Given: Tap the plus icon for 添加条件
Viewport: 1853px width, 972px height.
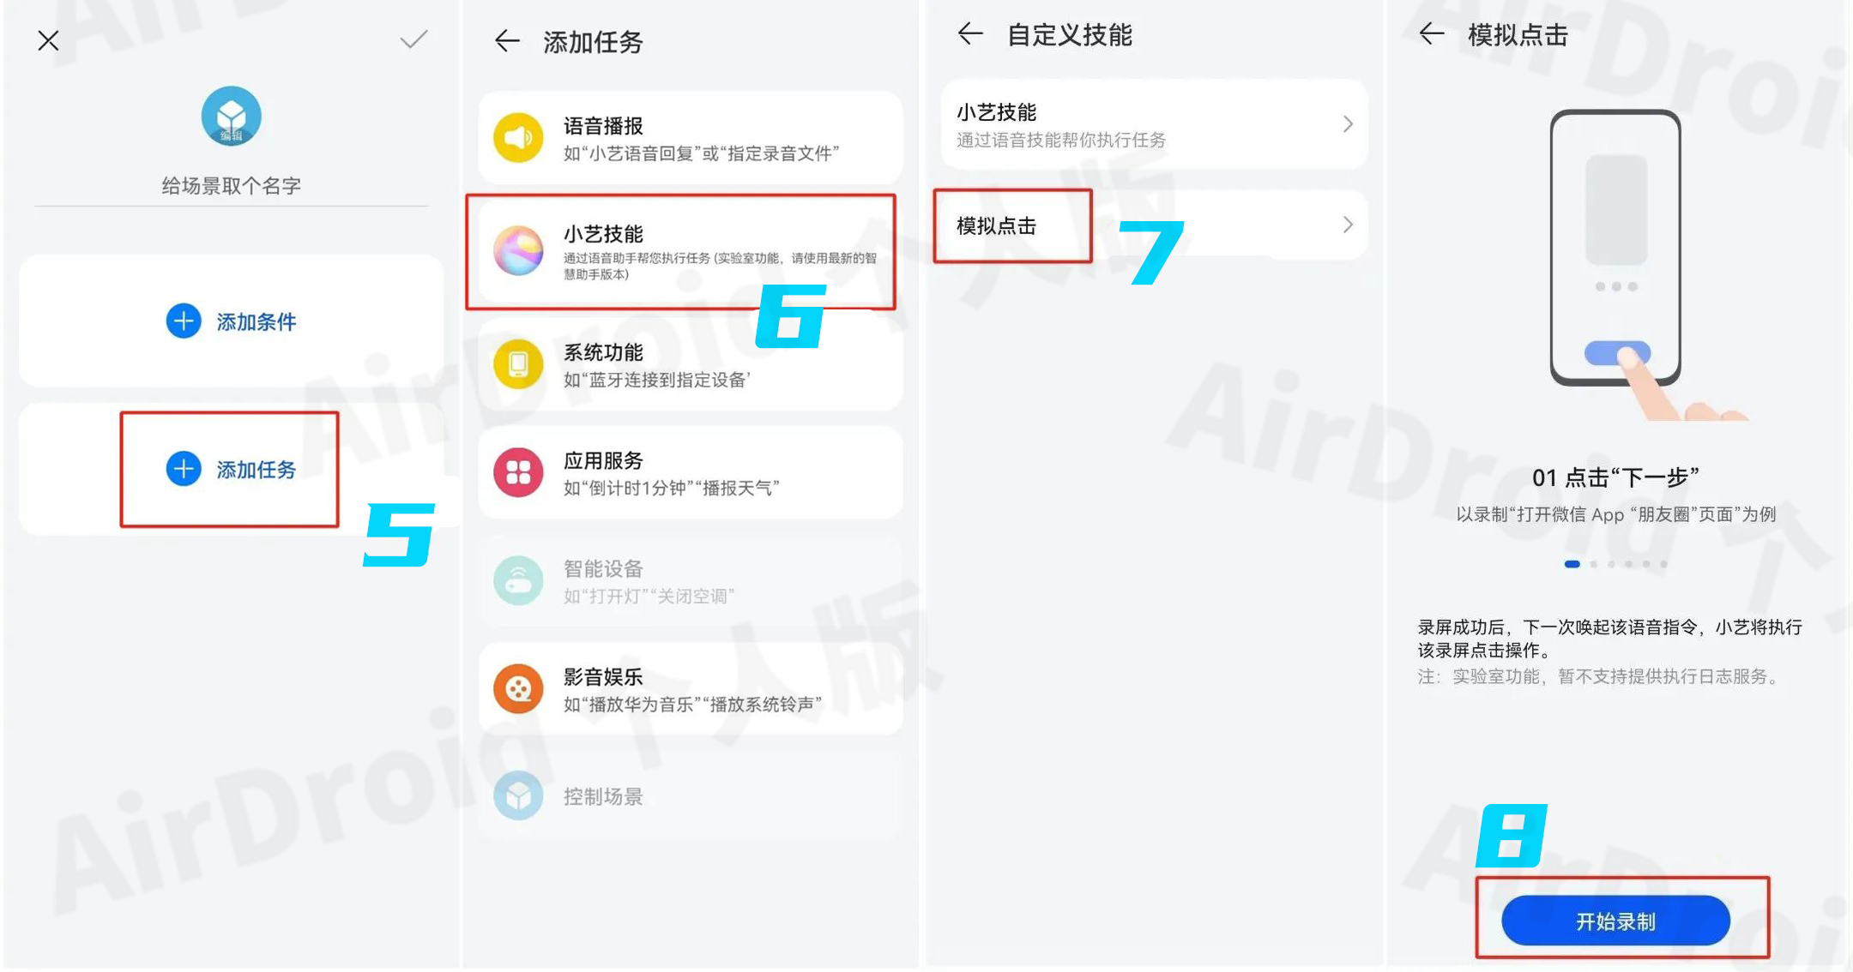Looking at the screenshot, I should (x=184, y=321).
